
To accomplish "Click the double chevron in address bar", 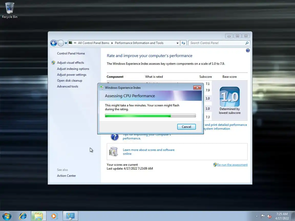I will coord(75,43).
